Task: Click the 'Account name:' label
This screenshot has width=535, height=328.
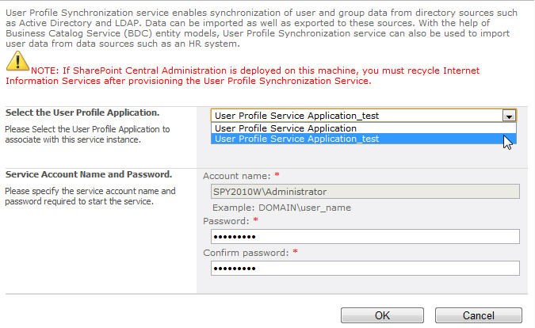Action: 236,176
